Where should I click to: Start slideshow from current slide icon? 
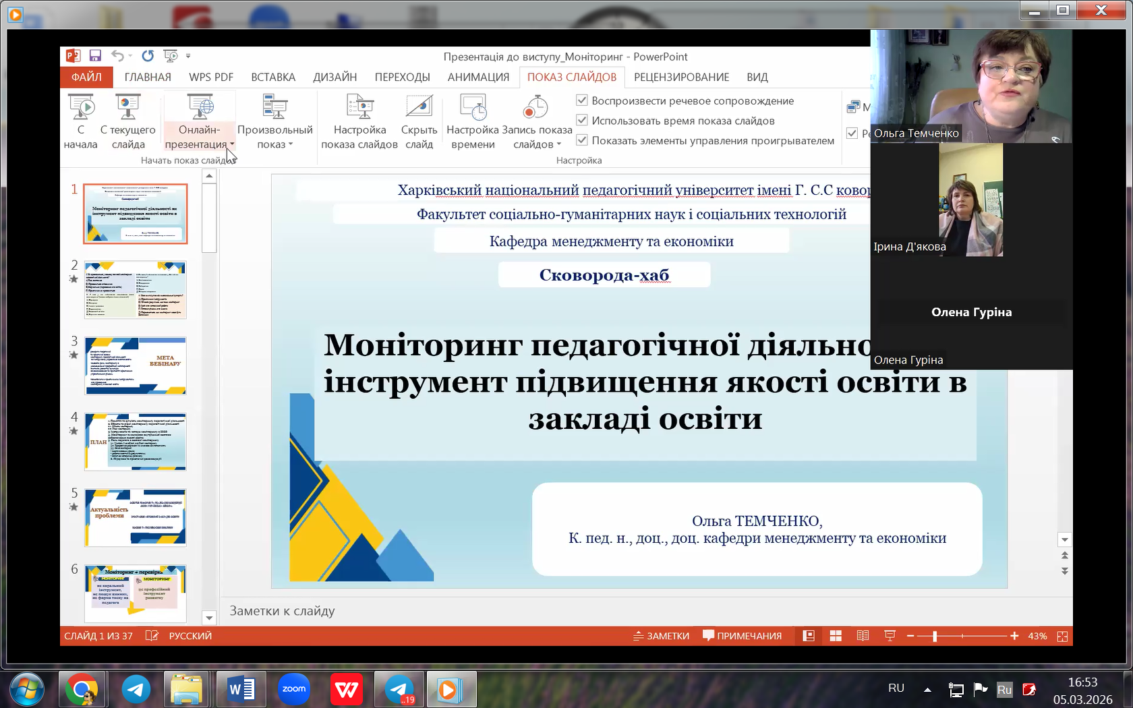[x=127, y=107]
